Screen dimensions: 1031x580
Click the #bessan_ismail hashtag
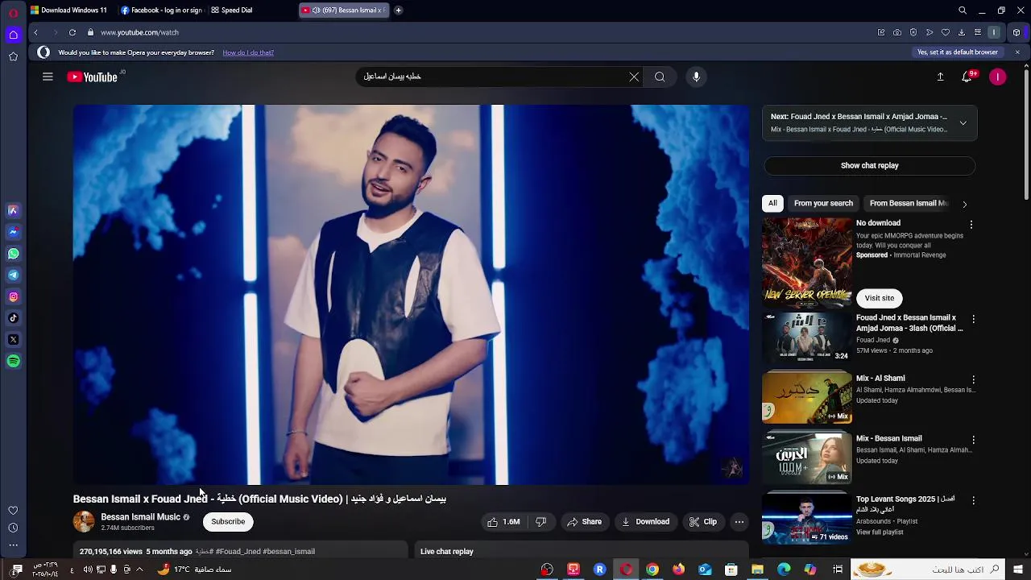coord(288,552)
